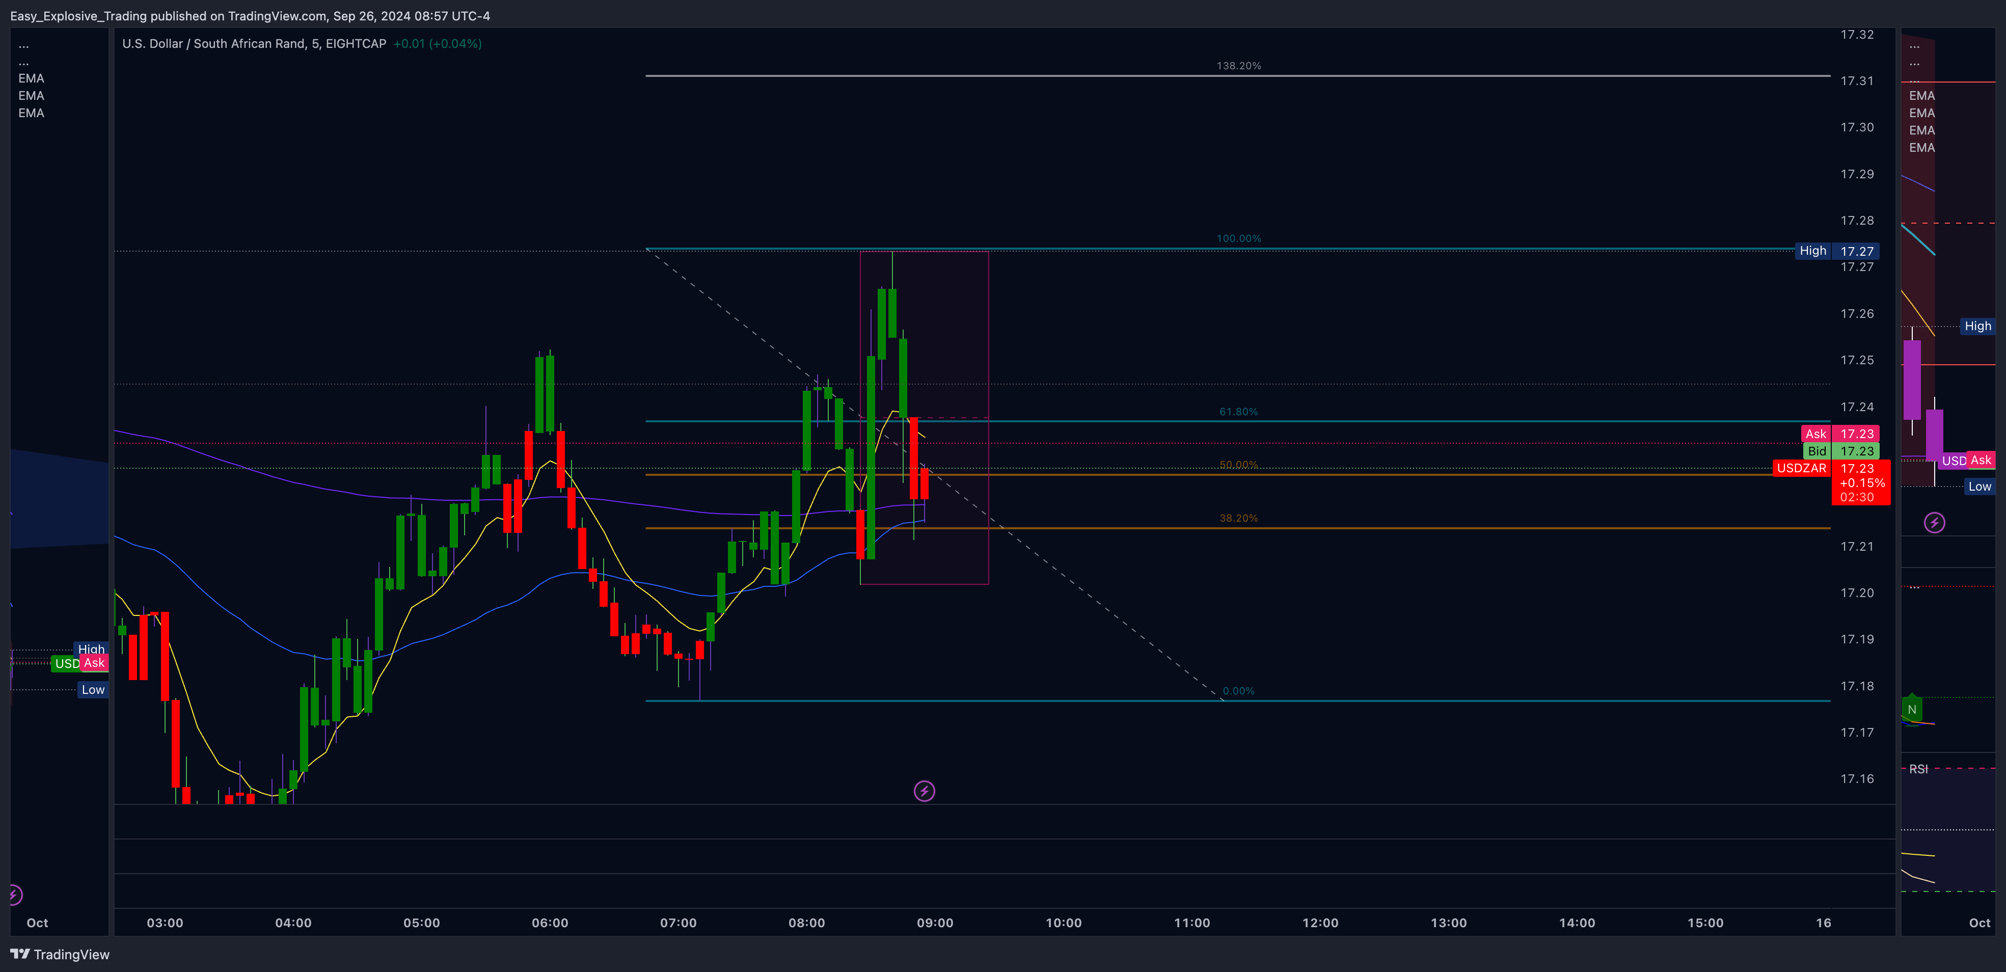Click the 12:00 time axis label
2006x972 pixels.
[x=1320, y=923]
